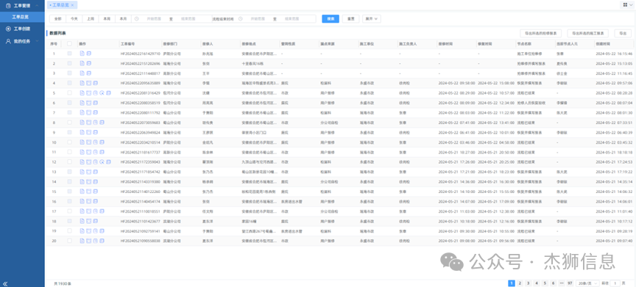Click the last action icon in row 3

click(x=89, y=73)
